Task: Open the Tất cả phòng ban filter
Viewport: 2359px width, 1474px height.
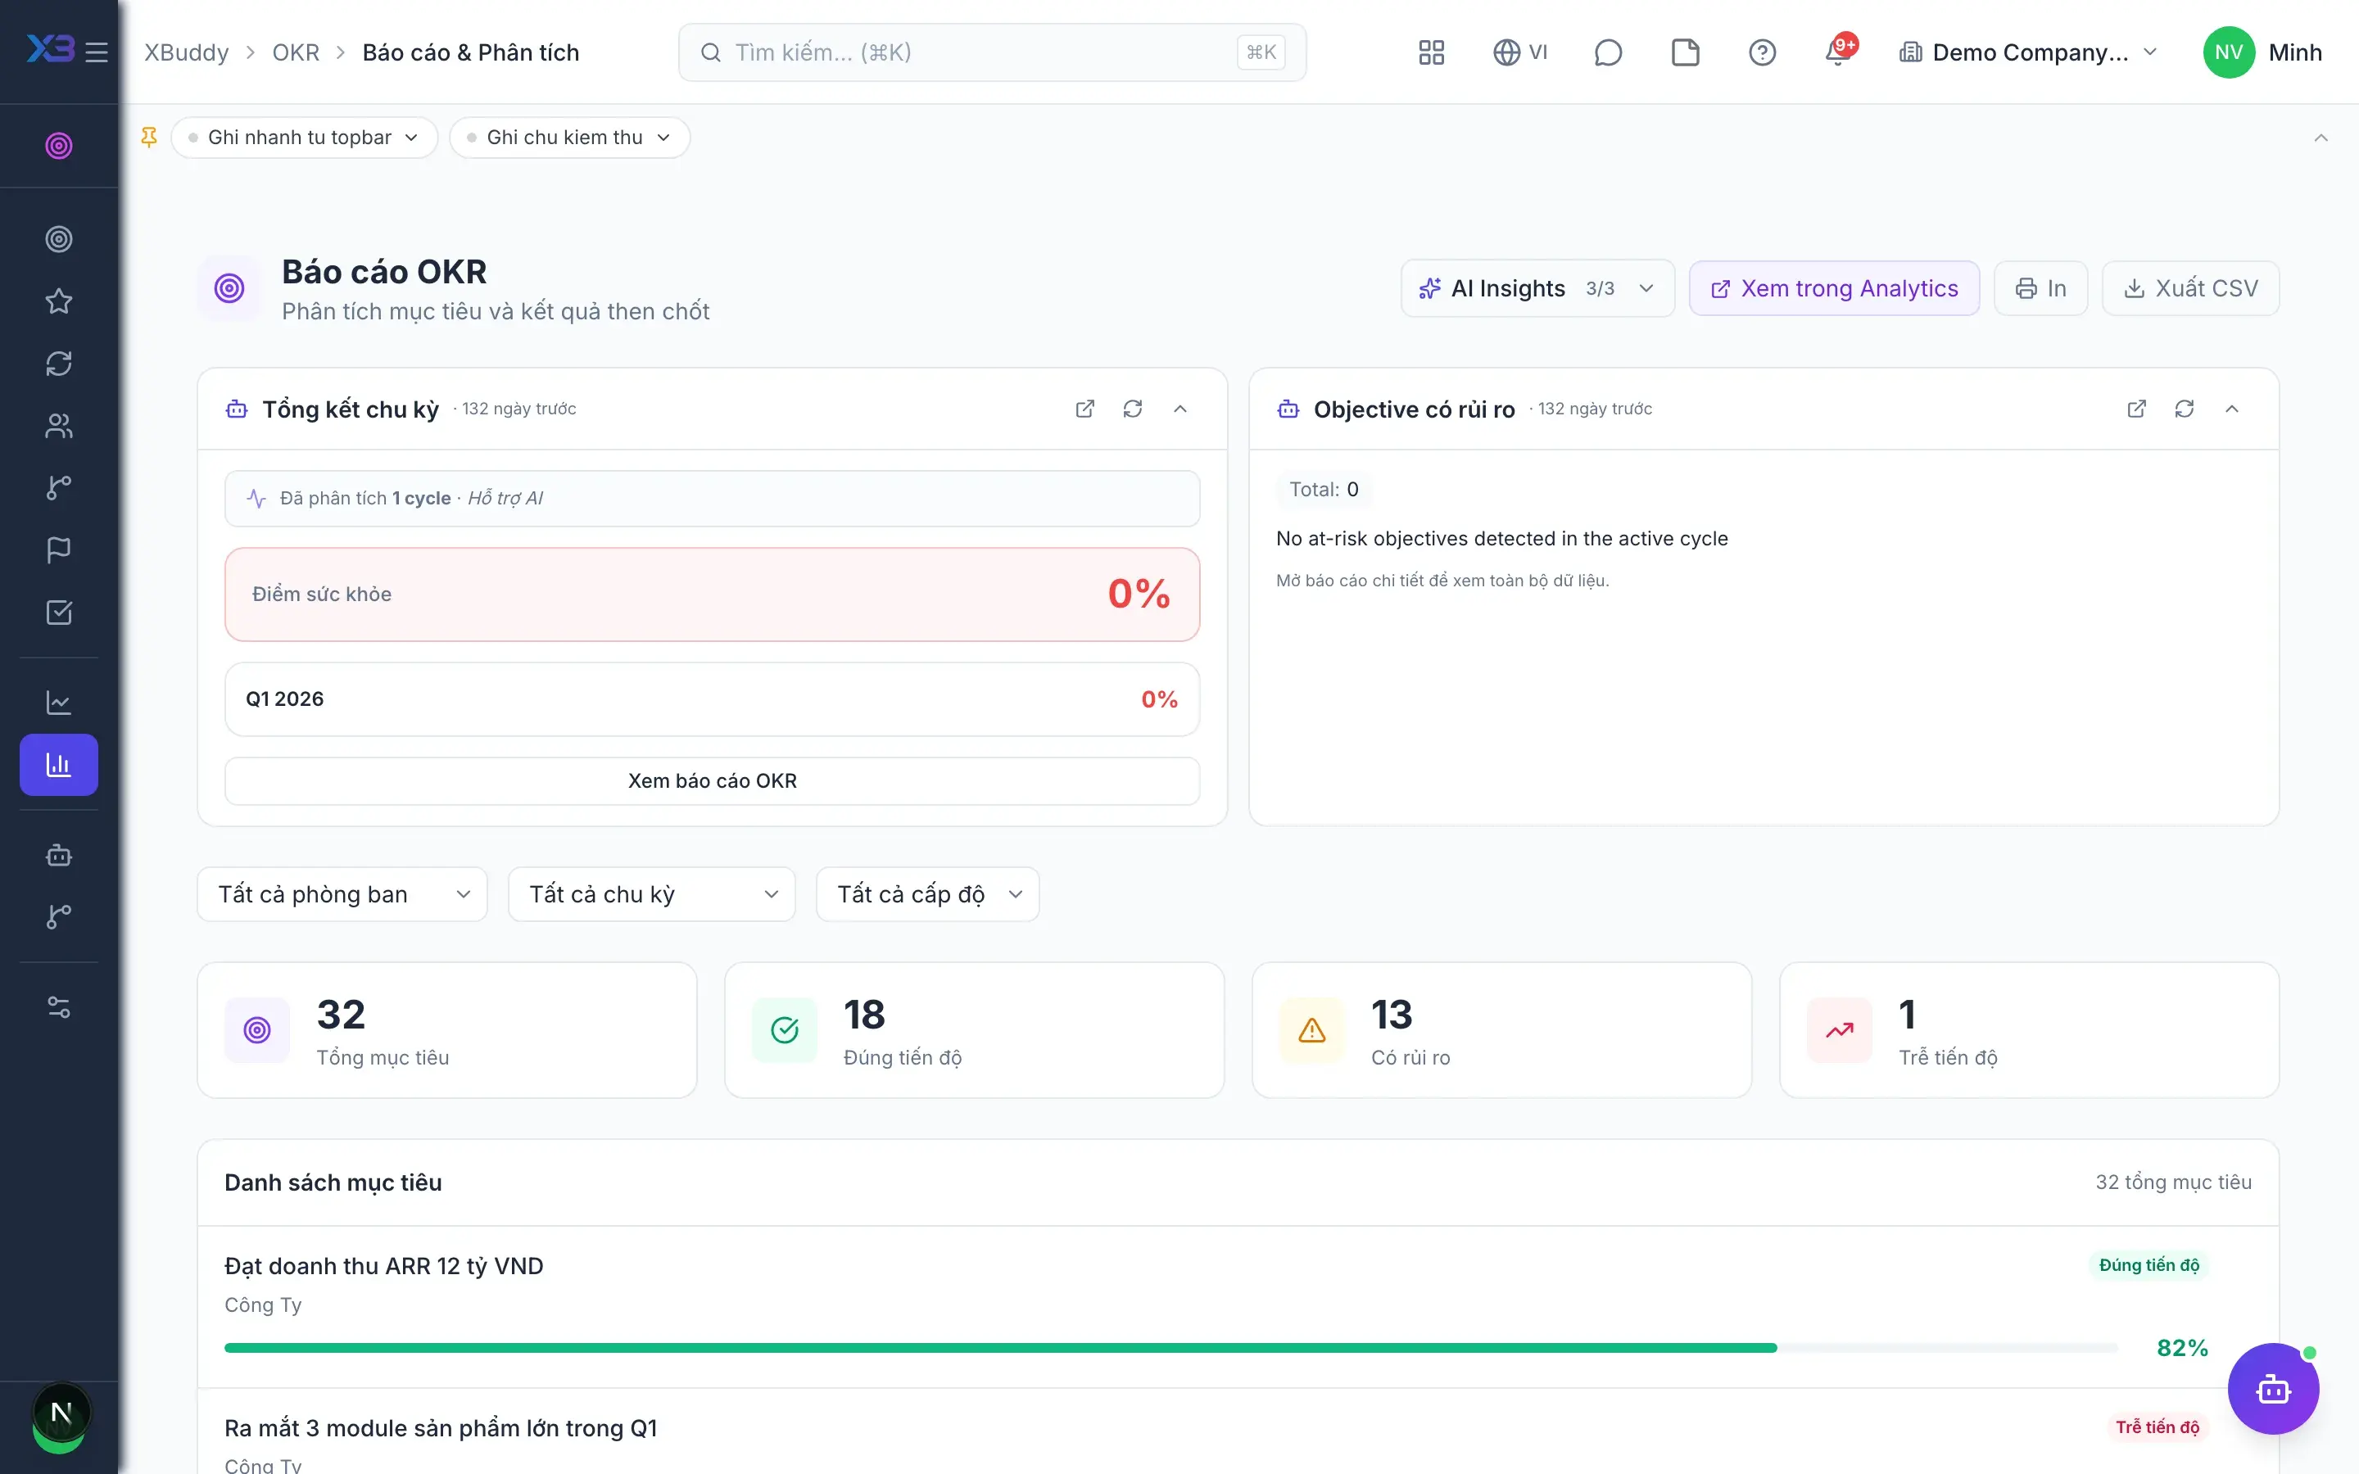Action: [x=342, y=894]
